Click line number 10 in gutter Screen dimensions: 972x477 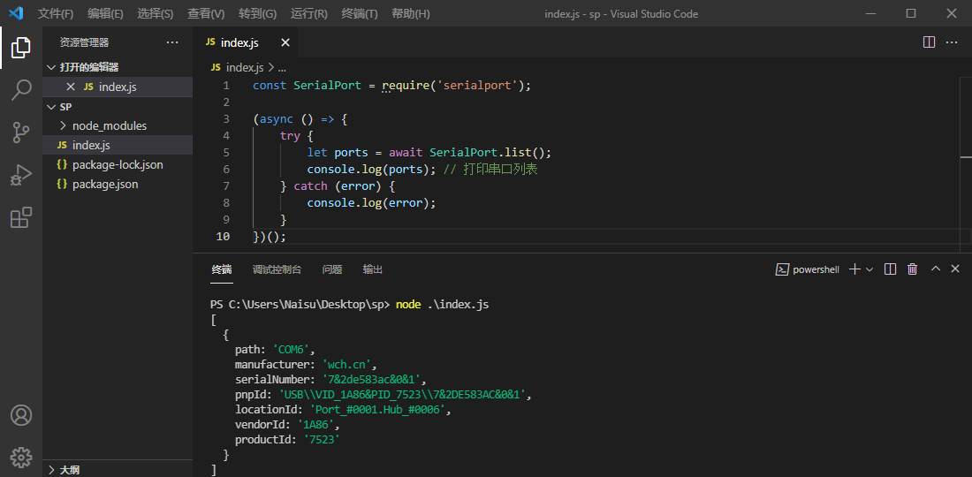pyautogui.click(x=223, y=237)
